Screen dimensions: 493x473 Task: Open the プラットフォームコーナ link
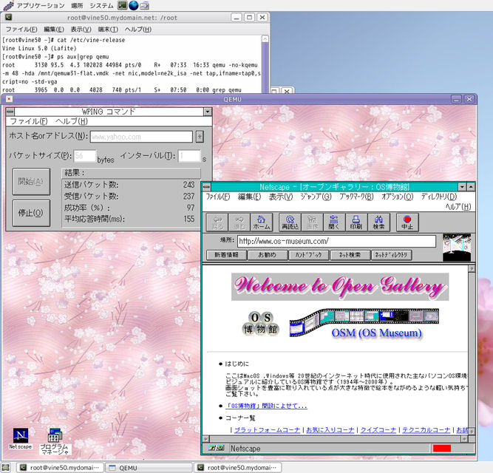pos(268,429)
